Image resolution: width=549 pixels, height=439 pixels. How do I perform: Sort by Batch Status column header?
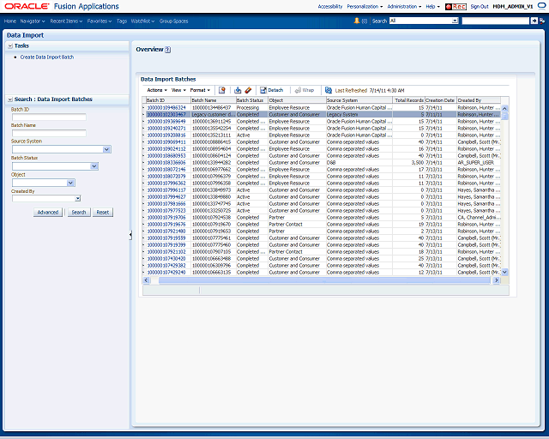[251, 100]
